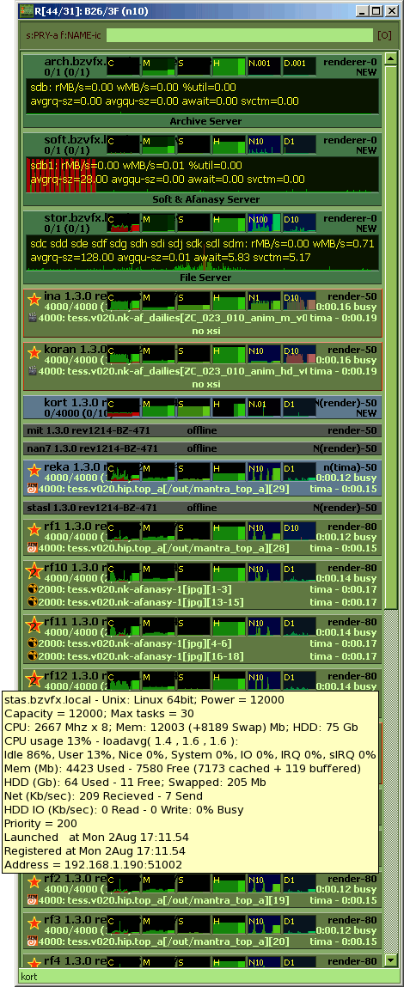Select the offline nan7 render row
The width and height of the screenshot is (404, 987).
[x=202, y=448]
